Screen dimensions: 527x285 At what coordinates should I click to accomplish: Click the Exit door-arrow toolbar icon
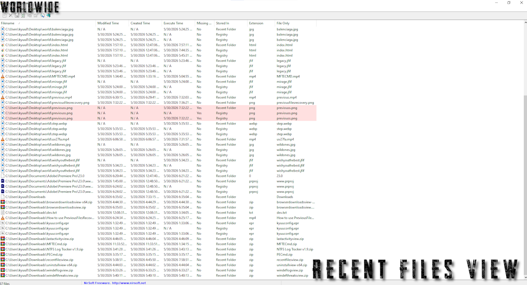pos(49,16)
